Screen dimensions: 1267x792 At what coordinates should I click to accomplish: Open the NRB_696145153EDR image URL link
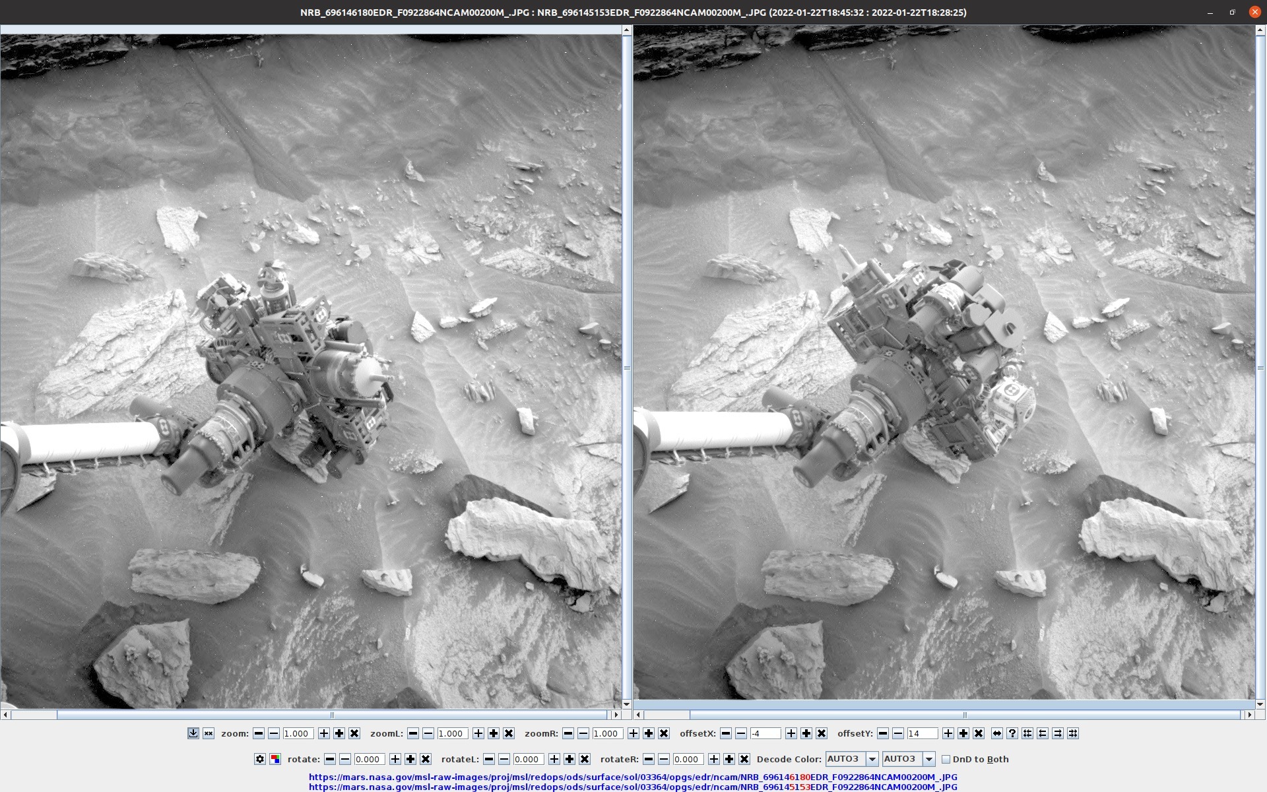coord(633,787)
